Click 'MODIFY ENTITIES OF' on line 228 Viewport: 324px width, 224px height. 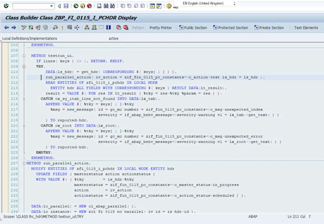coord(53,169)
